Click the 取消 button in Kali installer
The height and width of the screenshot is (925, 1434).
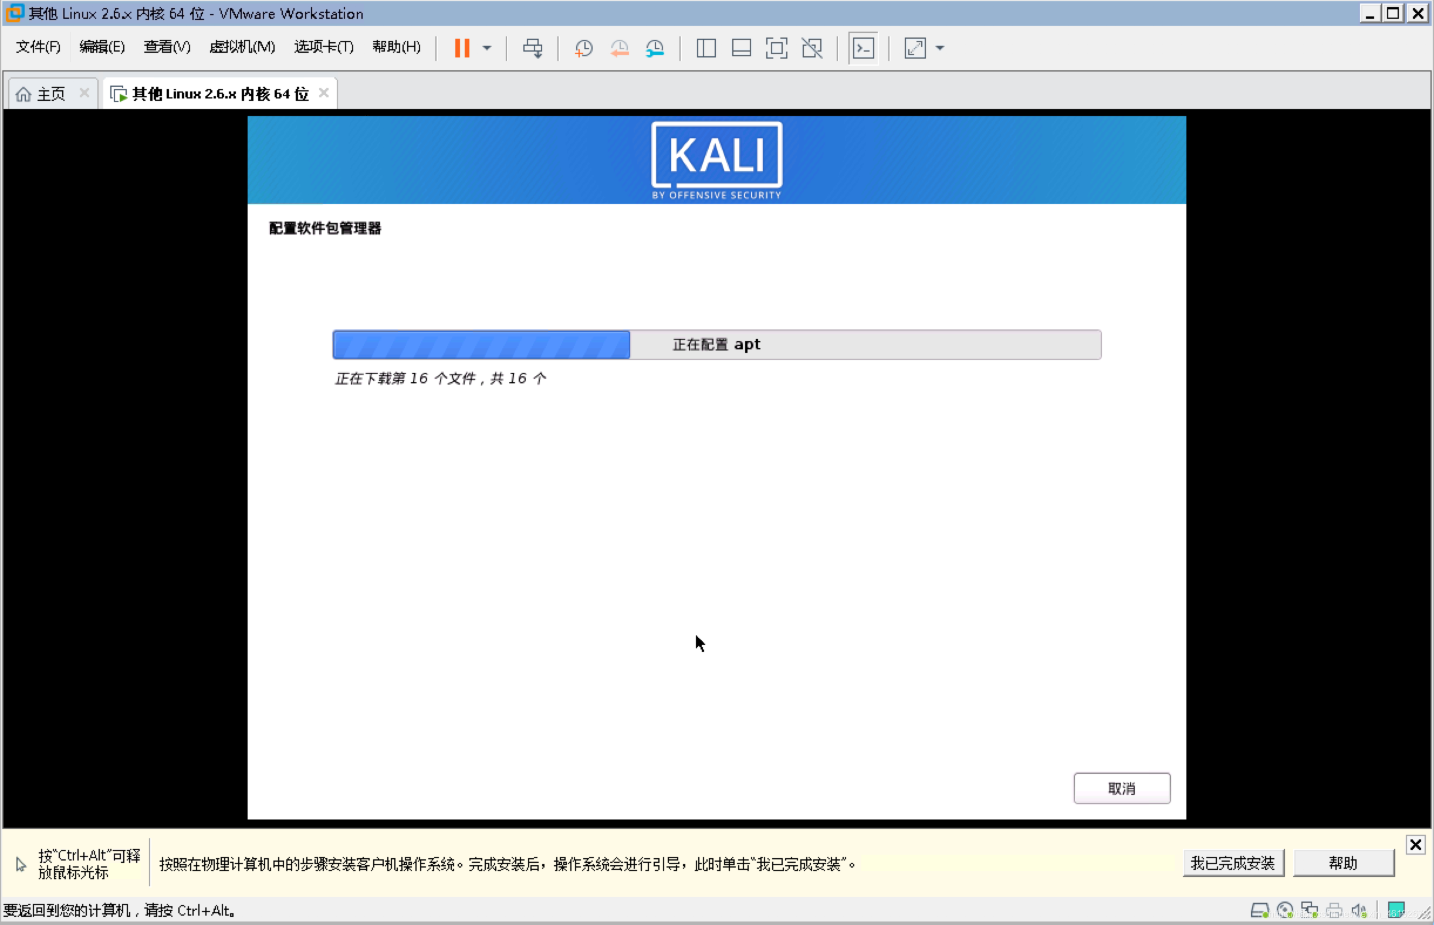click(1122, 788)
